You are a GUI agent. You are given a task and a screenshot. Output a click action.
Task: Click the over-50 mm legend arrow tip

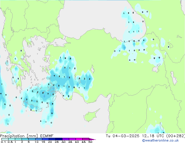coord(92,139)
